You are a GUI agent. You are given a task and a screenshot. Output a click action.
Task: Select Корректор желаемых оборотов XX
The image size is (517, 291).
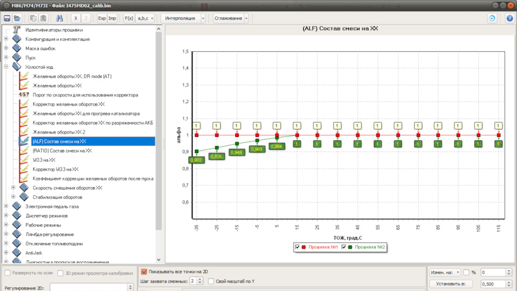pos(68,104)
